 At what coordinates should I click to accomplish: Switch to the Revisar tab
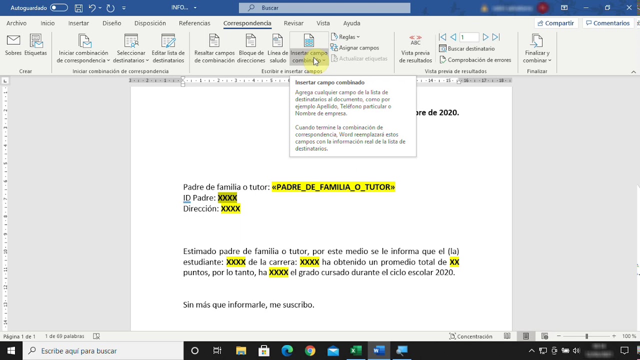pos(293,23)
